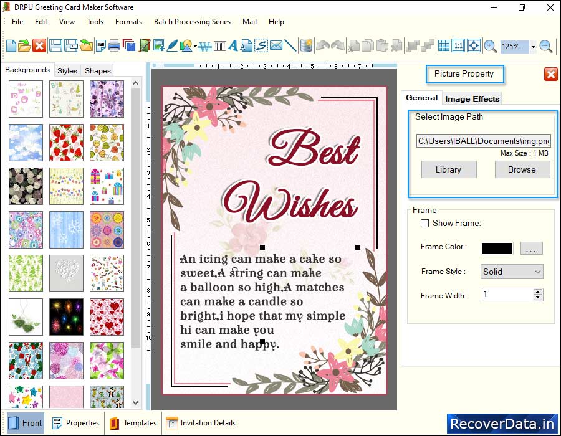Viewport: 561px width, 436px height.
Task: Open the Mail menu
Action: [x=249, y=21]
